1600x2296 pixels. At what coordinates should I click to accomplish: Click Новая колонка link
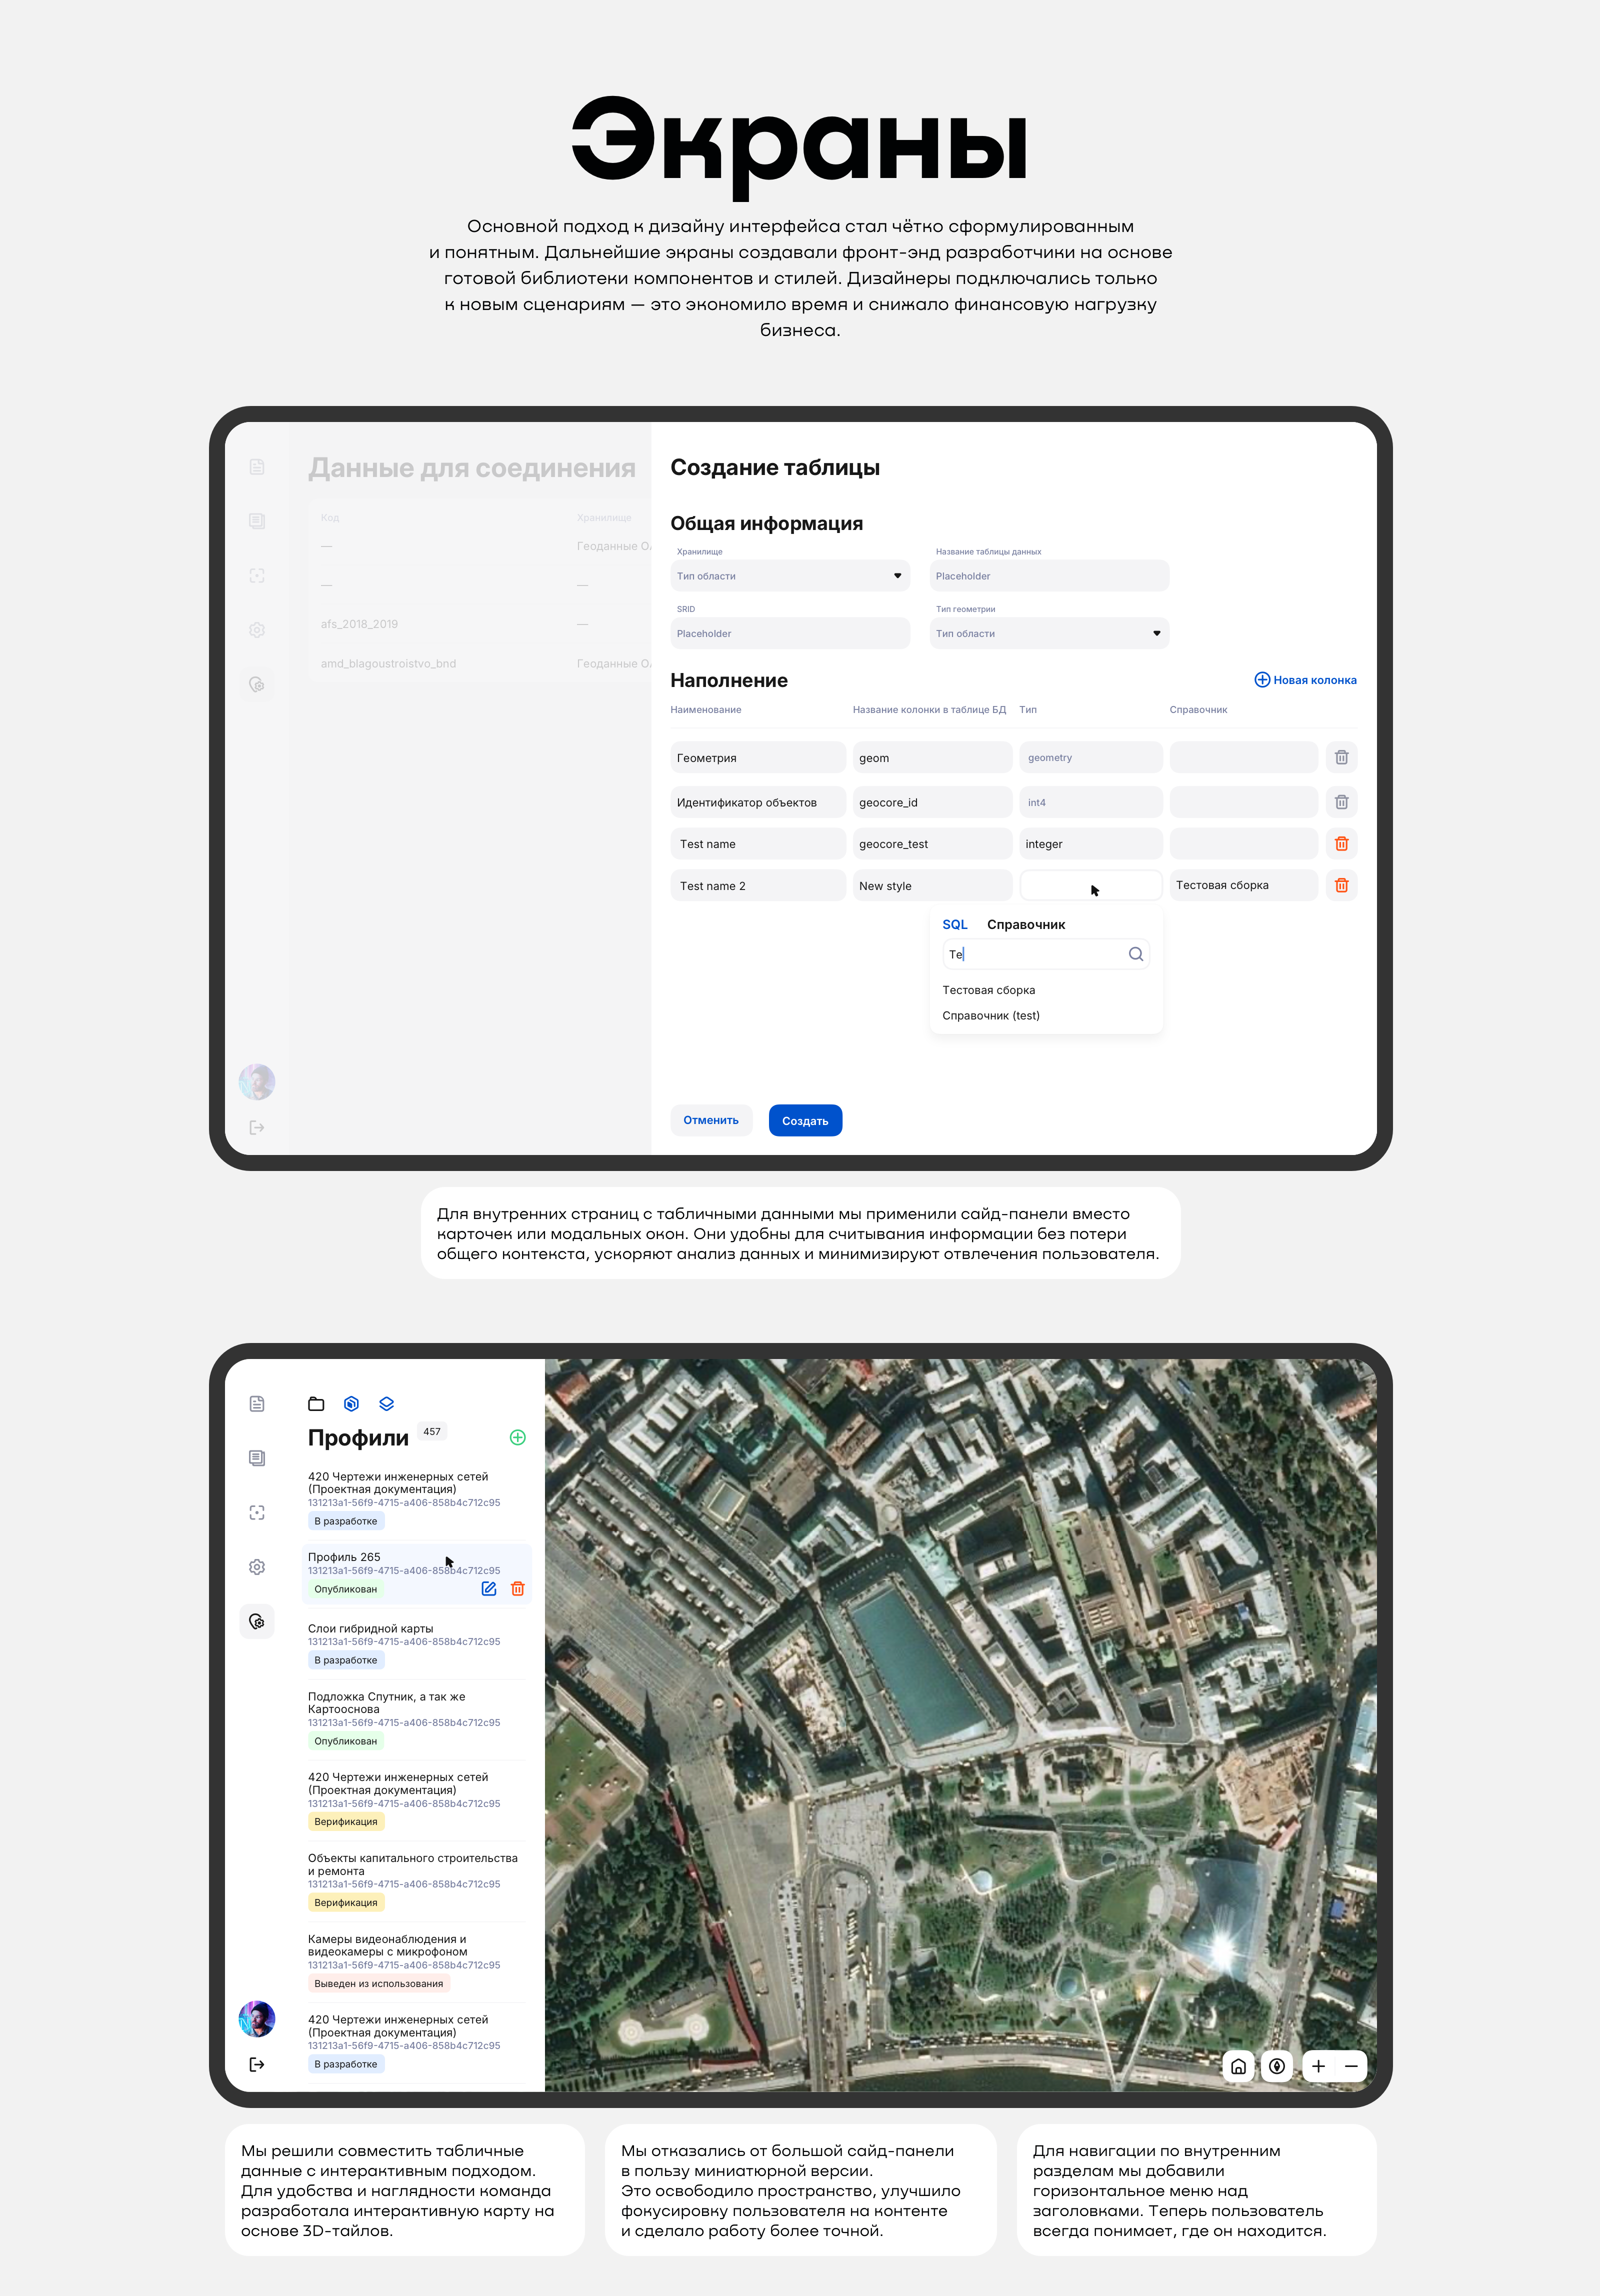pyautogui.click(x=1305, y=680)
